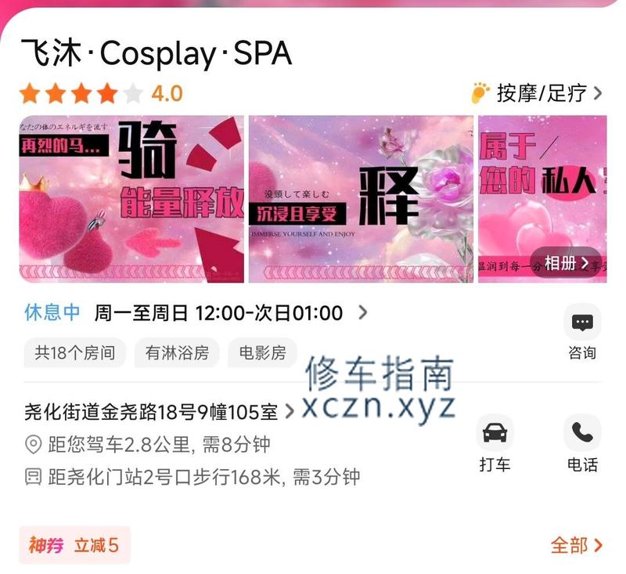Image resolution: width=626 pixels, height=574 pixels.
Task: Open the first banner photo with 骑
Action: 131,199
